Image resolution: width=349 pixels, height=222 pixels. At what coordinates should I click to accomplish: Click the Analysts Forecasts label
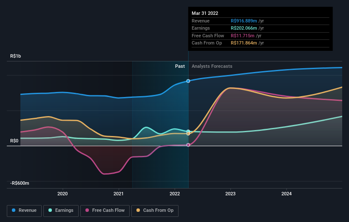[212, 66]
